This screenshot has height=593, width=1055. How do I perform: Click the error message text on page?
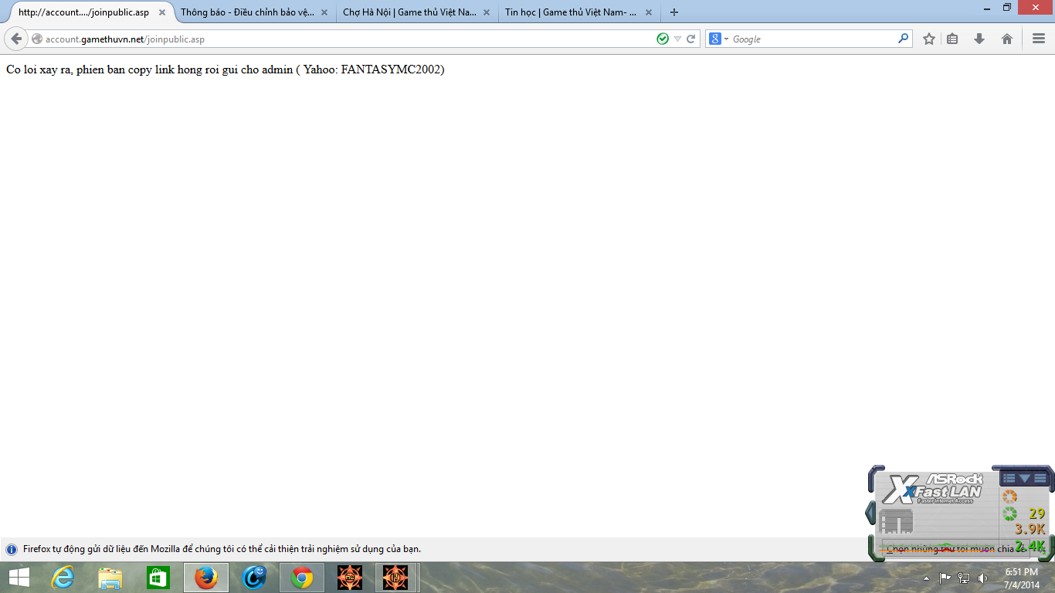tap(226, 69)
